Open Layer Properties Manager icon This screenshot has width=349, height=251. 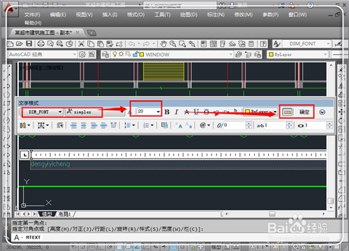tap(105, 54)
